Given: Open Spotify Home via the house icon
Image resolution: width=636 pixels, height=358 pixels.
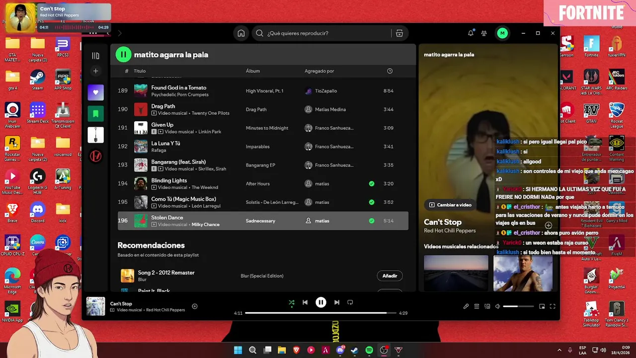Looking at the screenshot, I should tap(241, 33).
